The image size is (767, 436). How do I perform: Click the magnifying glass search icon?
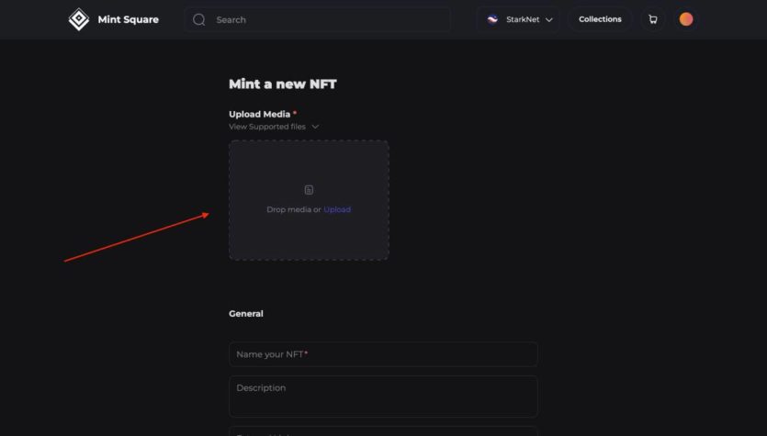click(x=198, y=19)
